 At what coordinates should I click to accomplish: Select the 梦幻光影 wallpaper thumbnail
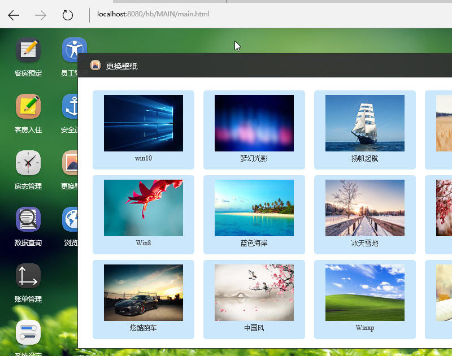coord(254,123)
